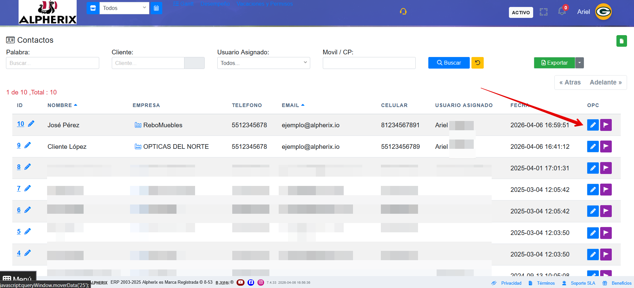Image resolution: width=634 pixels, height=288 pixels.
Task: Toggle the ACTIVO status button
Action: [521, 12]
